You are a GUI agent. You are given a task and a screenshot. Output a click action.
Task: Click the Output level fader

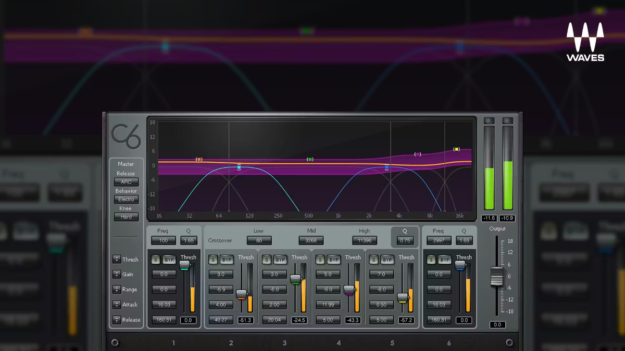497,276
